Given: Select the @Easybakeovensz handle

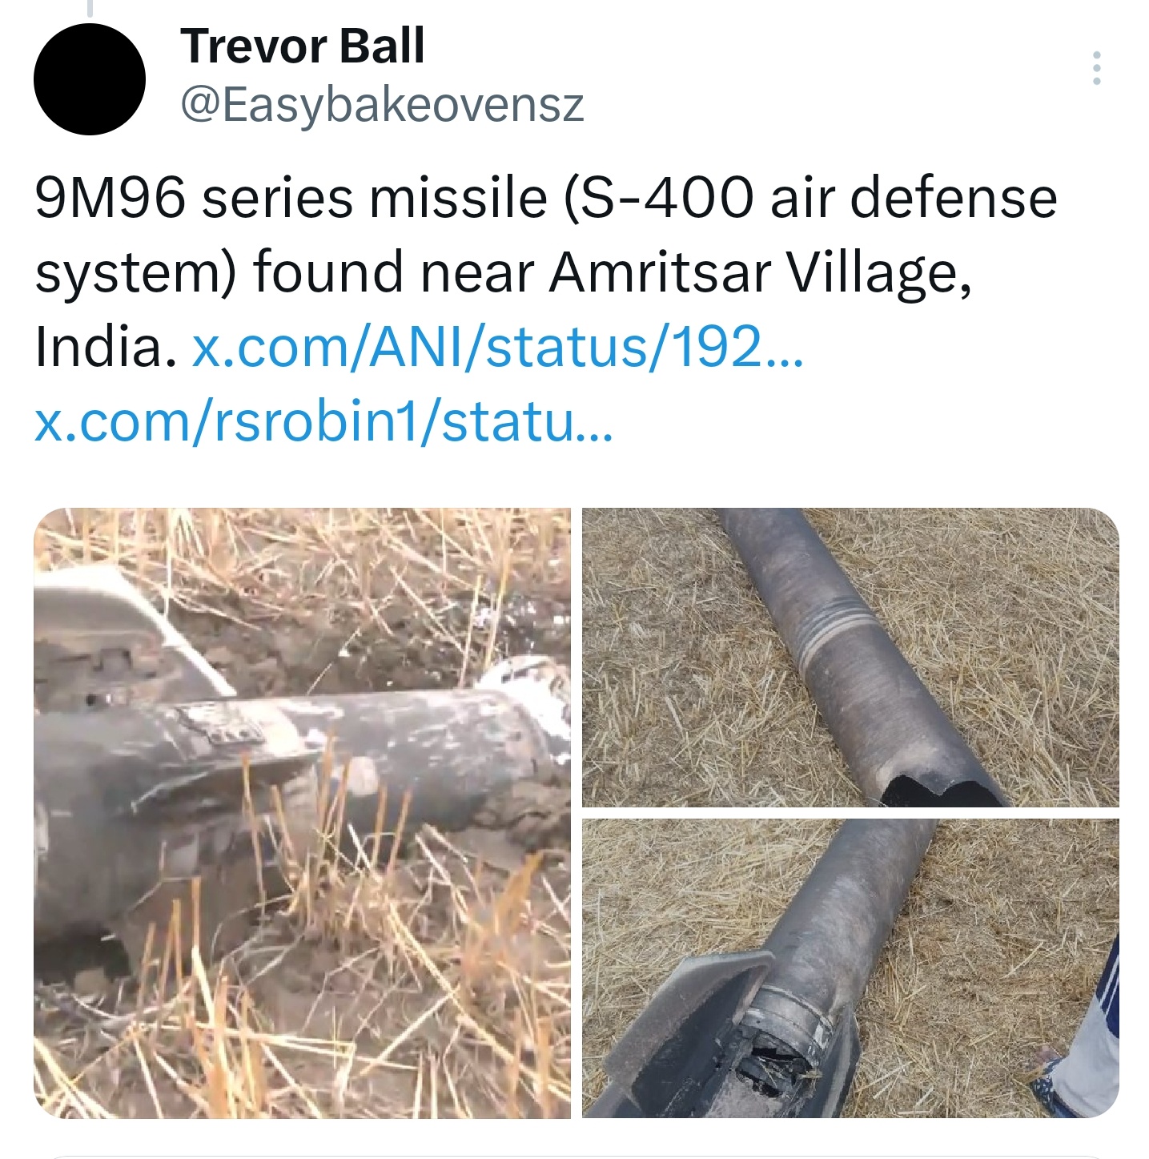Looking at the screenshot, I should [x=383, y=105].
